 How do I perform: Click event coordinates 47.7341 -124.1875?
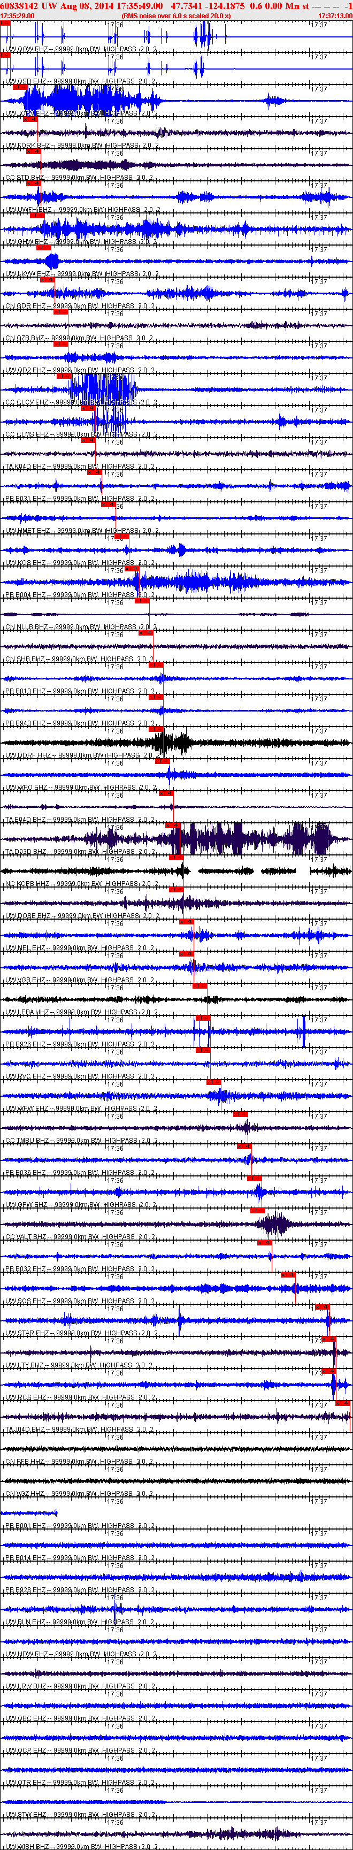(208, 6)
